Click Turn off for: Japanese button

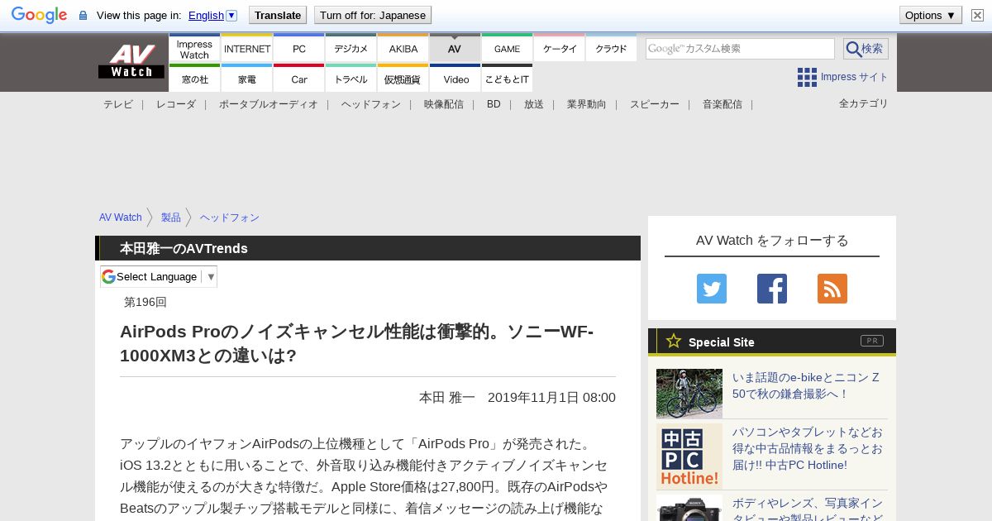pyautogui.click(x=373, y=15)
